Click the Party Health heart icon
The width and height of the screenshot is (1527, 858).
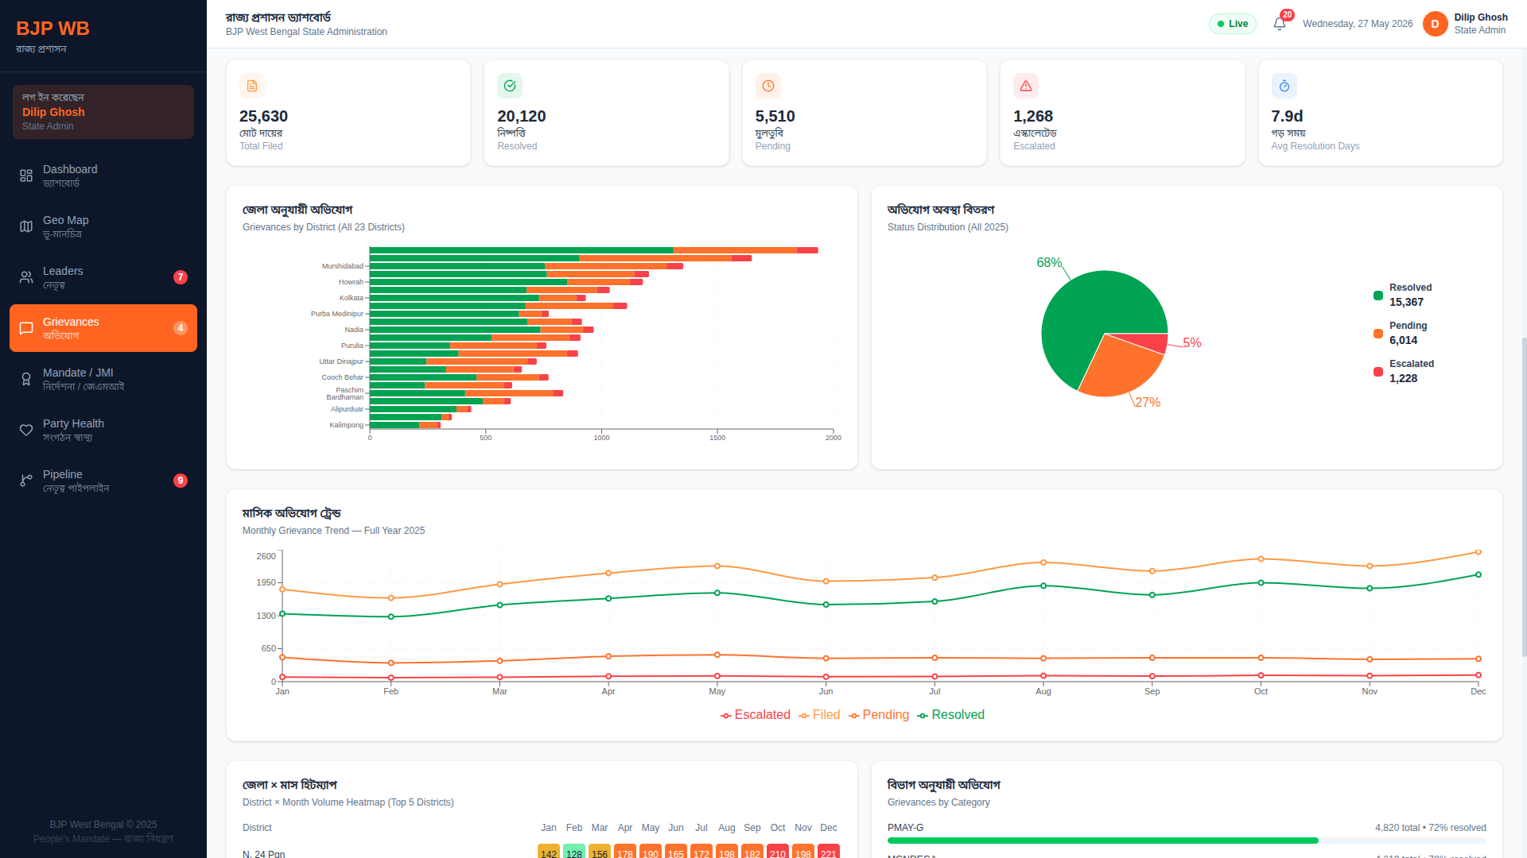(x=26, y=430)
